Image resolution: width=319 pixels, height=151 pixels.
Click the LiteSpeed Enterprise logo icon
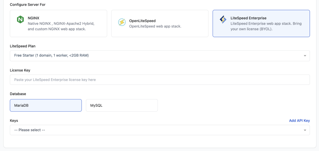coord(223,20)
